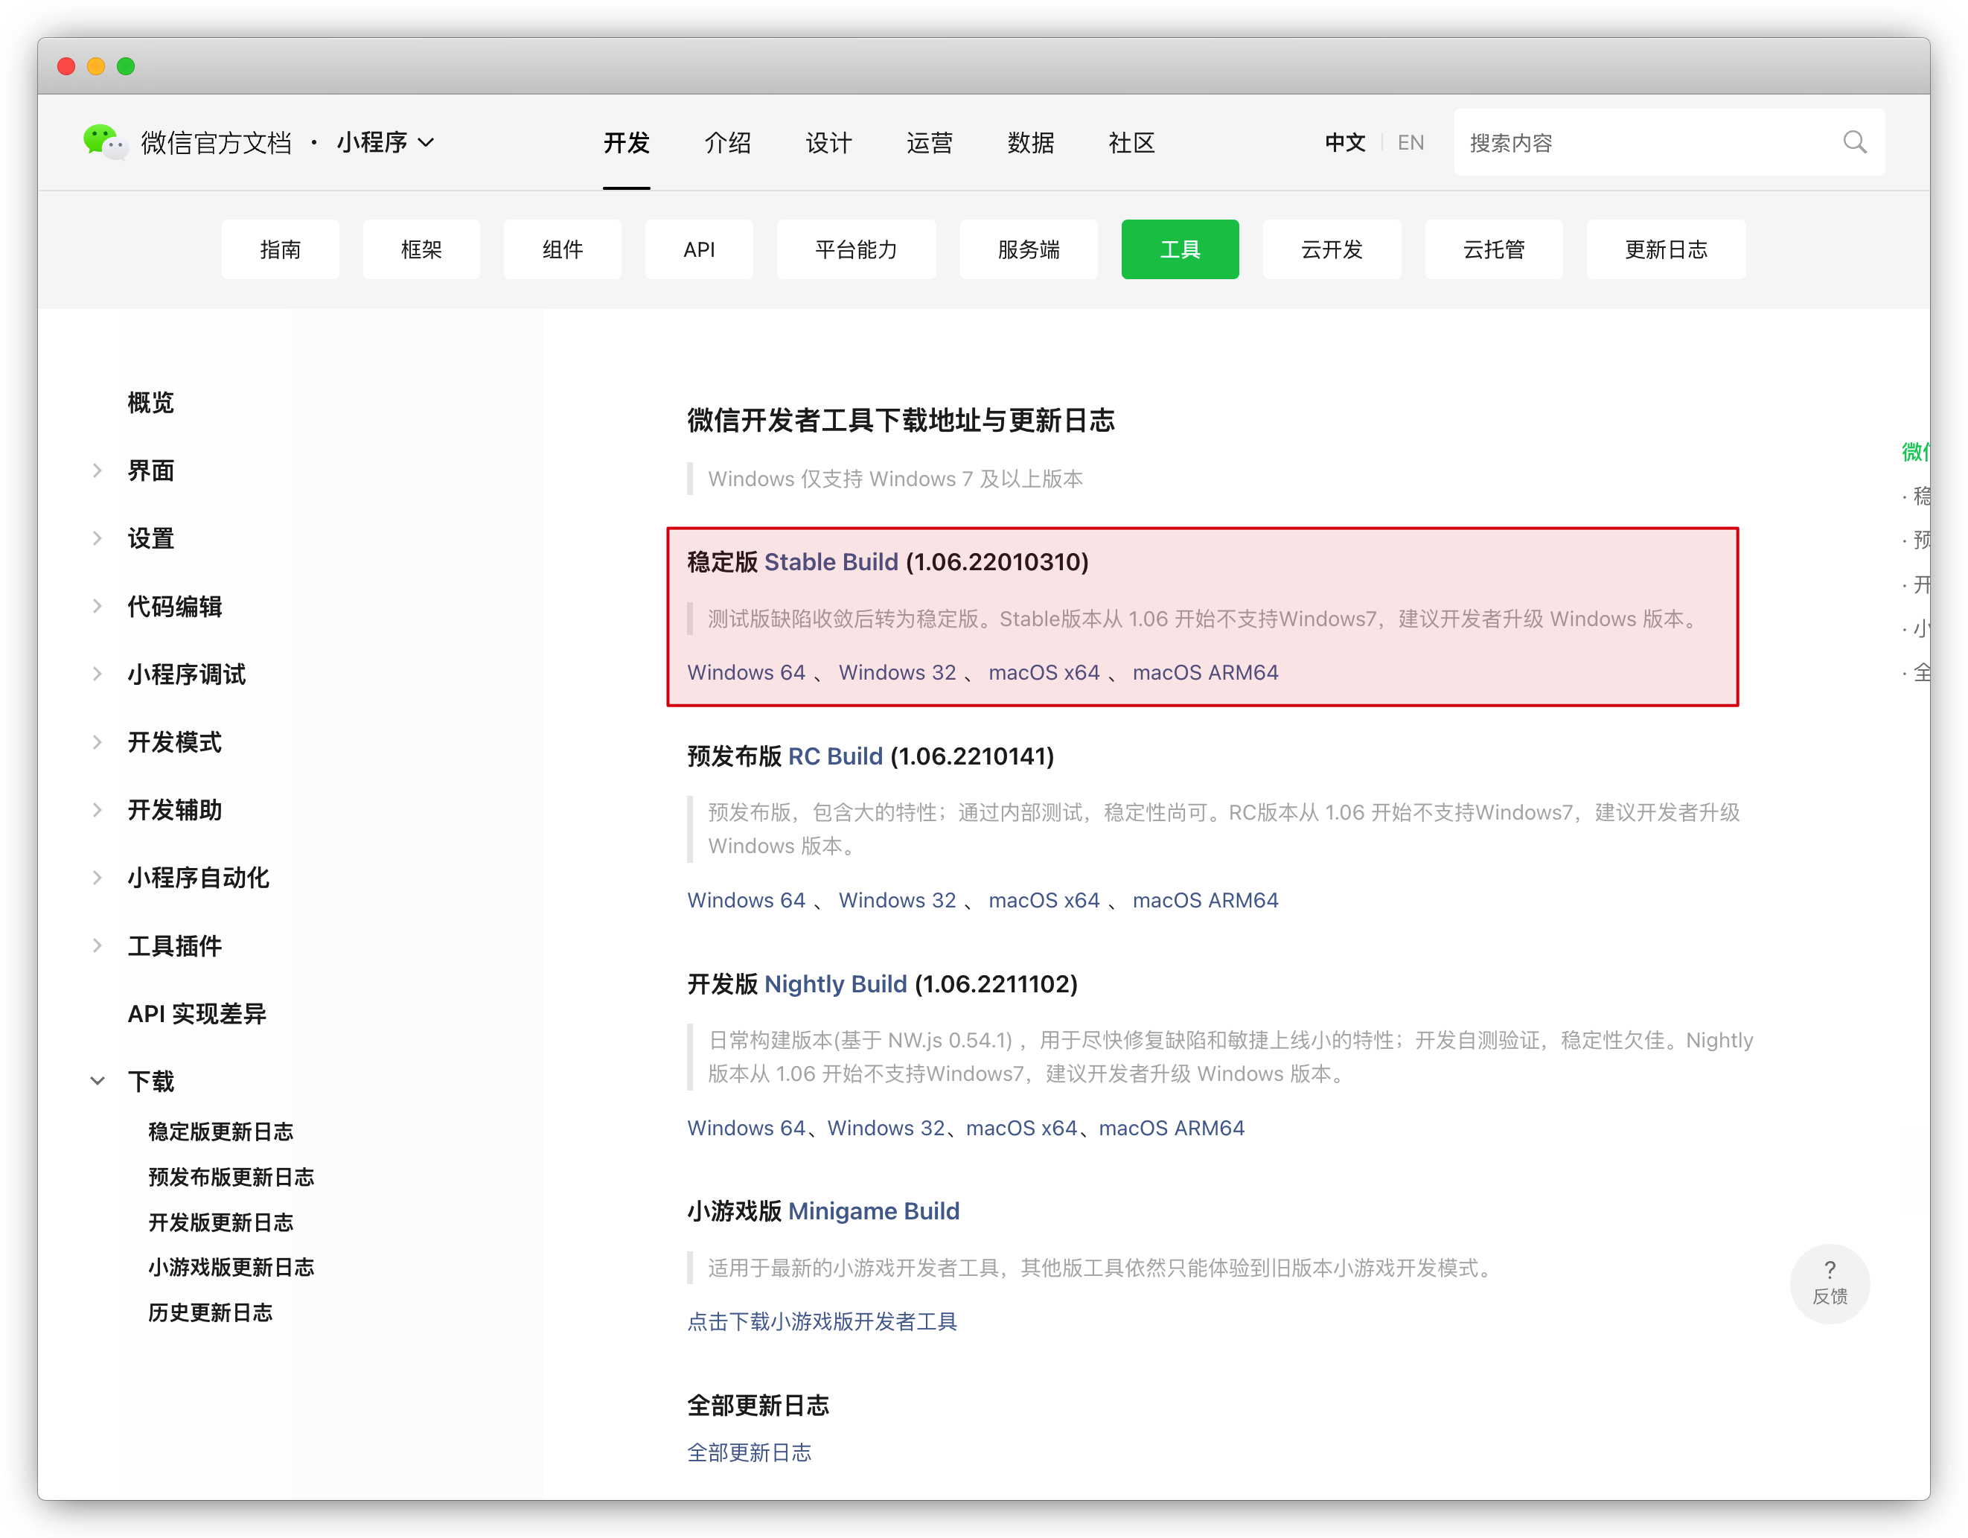Open the 小程序 dropdown menu

pyautogui.click(x=386, y=142)
